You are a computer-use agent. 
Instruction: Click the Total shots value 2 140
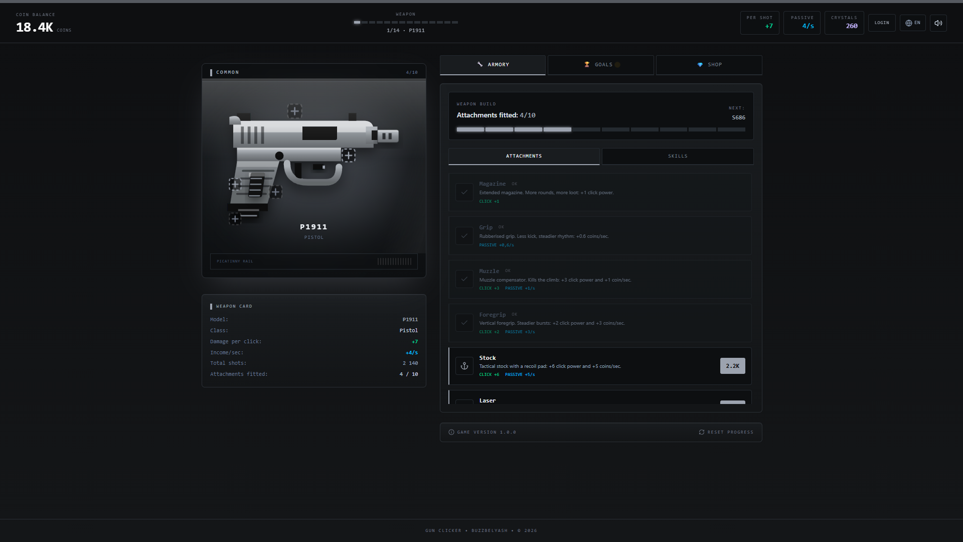click(x=410, y=363)
